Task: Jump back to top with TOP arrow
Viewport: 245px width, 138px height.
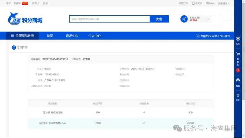Action: tap(238, 96)
